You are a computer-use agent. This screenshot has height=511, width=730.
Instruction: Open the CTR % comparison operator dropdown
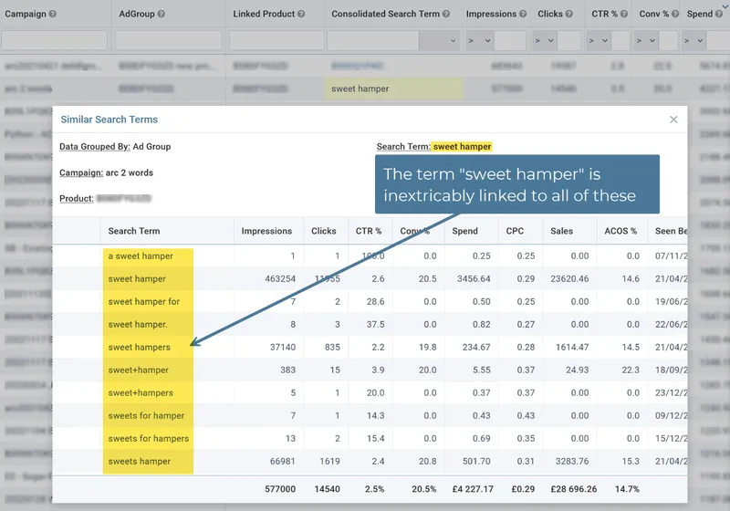pyautogui.click(x=598, y=41)
